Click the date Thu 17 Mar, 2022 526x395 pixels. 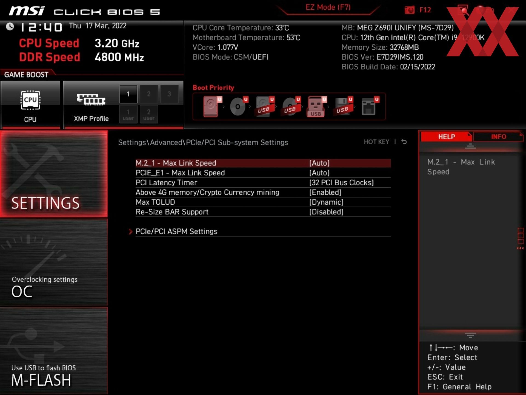tap(98, 26)
